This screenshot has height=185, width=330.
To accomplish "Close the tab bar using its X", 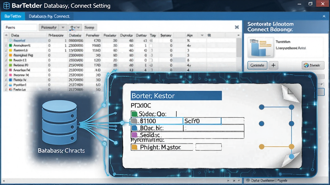I will pyautogui.click(x=324, y=16).
